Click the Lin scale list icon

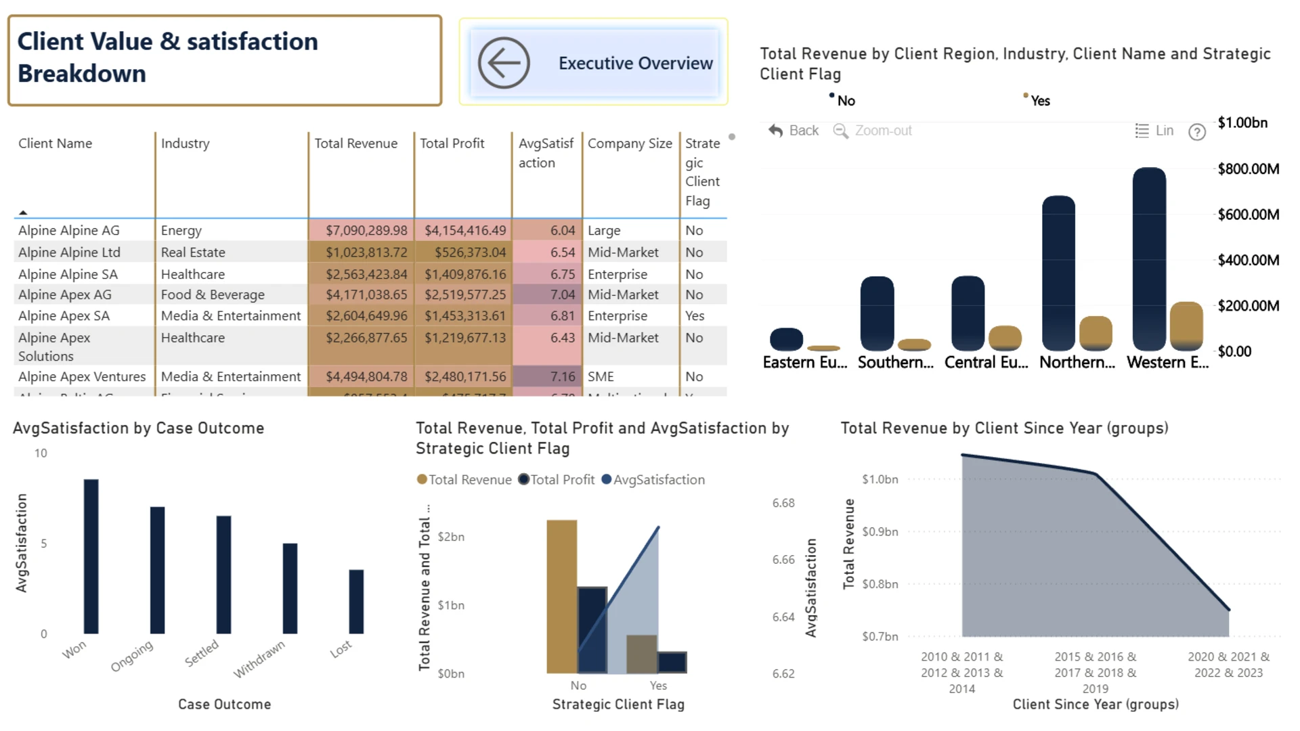[1142, 131]
